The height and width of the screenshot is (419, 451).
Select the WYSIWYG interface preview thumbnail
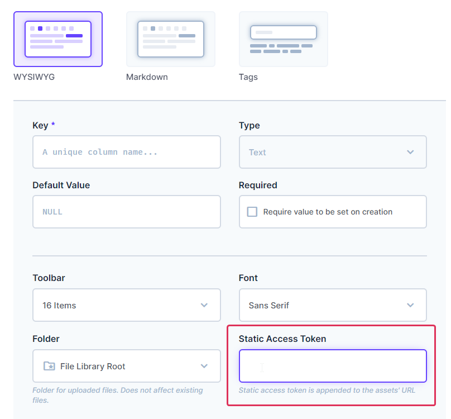coord(57,39)
